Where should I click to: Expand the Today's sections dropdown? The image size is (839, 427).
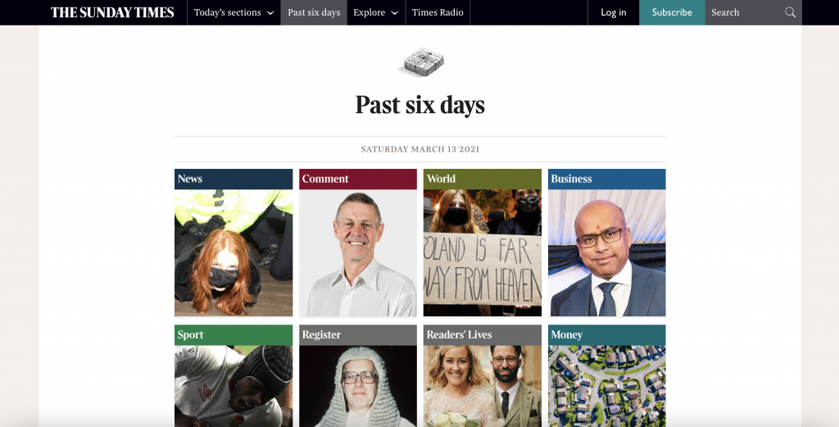pyautogui.click(x=234, y=12)
